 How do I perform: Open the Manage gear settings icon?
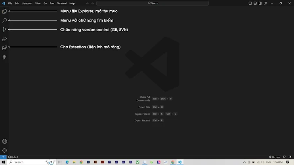[x=4, y=150]
